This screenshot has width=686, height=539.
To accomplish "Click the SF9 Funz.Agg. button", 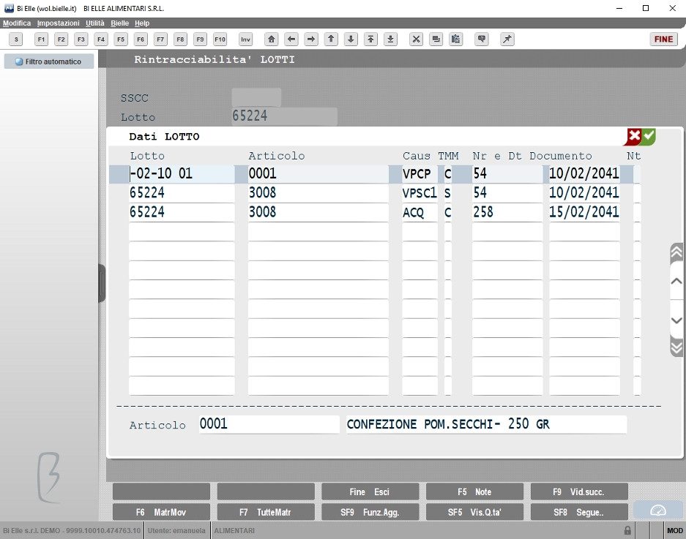I will tap(370, 512).
